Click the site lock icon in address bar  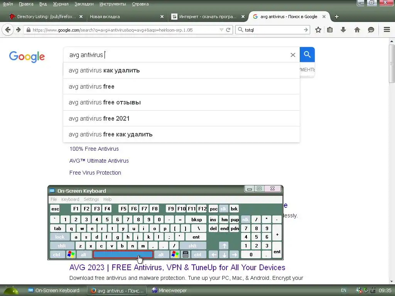(29, 30)
